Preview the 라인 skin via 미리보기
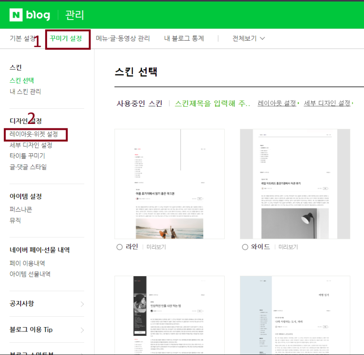 pyautogui.click(x=156, y=247)
